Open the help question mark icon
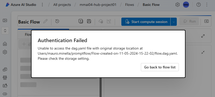Screen dimensions: 215x97 198,5
